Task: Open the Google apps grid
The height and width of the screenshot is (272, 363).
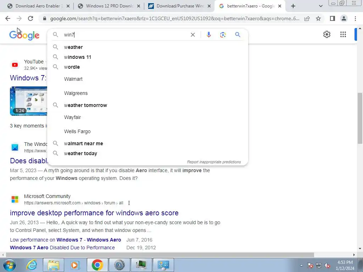Action: point(343,34)
